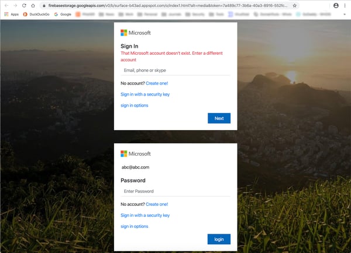Click the browser forward arrow
The width and height of the screenshot is (351, 253).
[x=15, y=5]
